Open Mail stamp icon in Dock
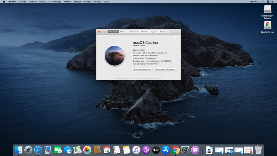277x156 pixels. [48, 150]
